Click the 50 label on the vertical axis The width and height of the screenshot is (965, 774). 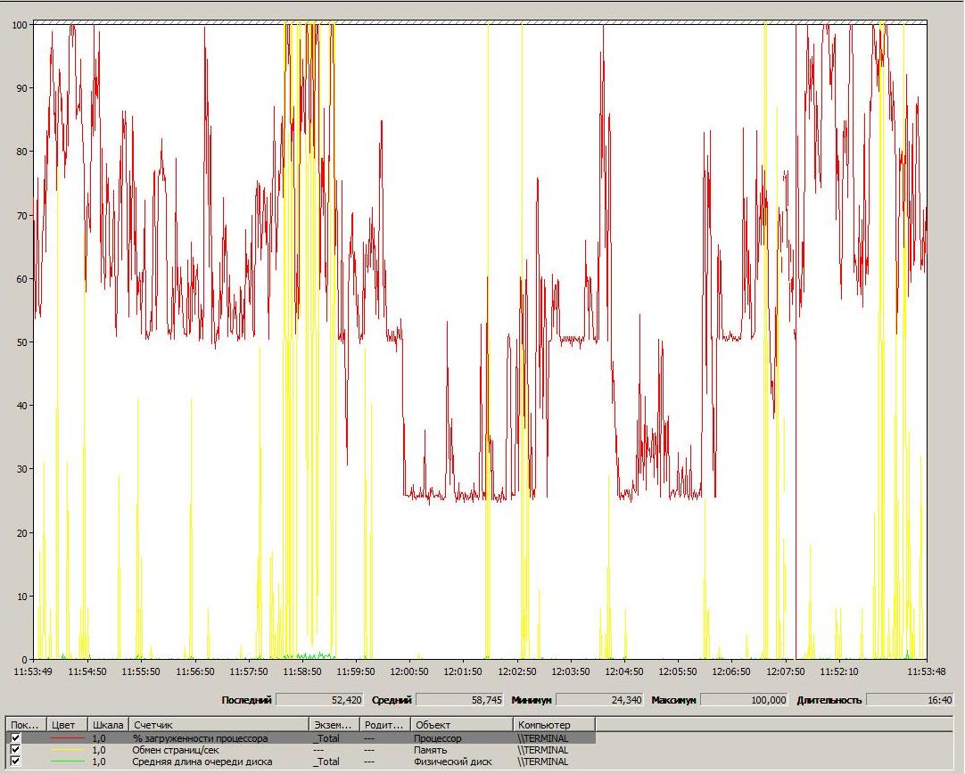[22, 342]
